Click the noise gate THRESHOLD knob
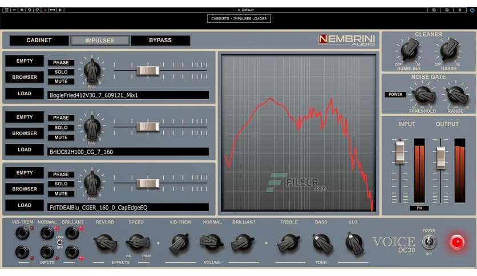 (423, 95)
